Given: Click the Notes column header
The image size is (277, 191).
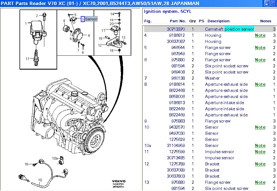Looking at the screenshot, I should 266,21.
